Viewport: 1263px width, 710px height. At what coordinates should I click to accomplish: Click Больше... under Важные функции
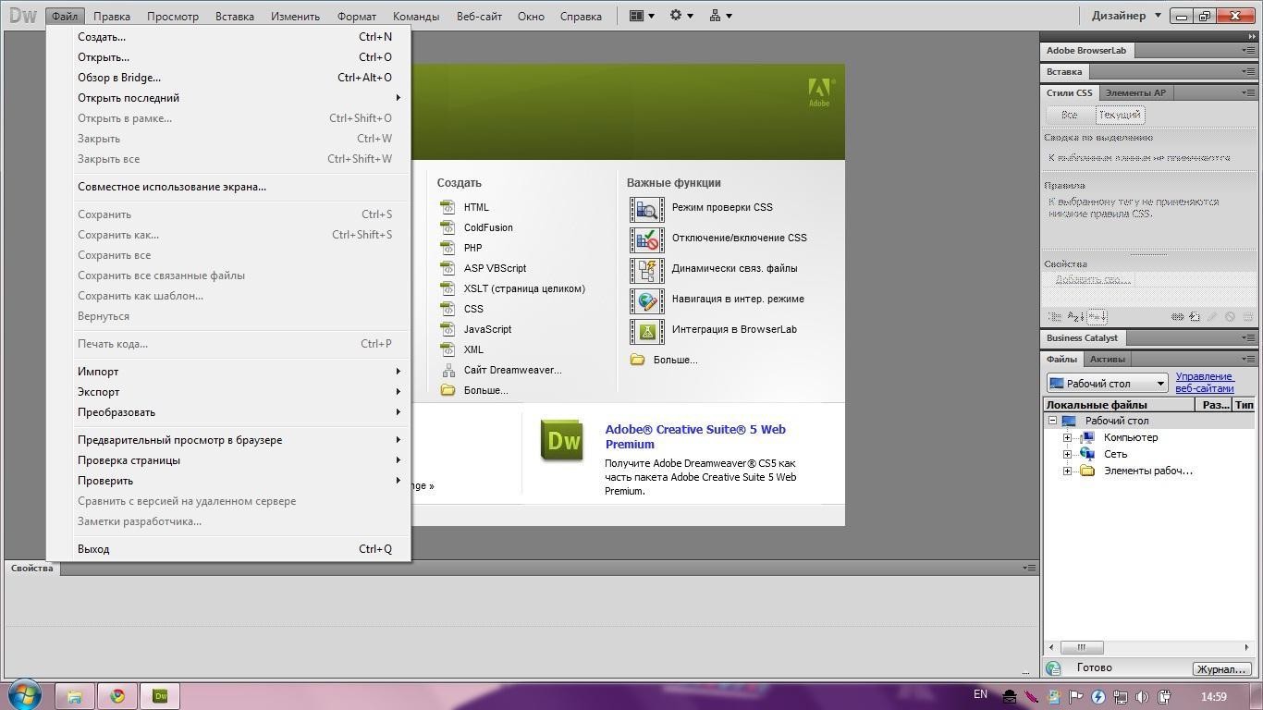[x=675, y=360]
